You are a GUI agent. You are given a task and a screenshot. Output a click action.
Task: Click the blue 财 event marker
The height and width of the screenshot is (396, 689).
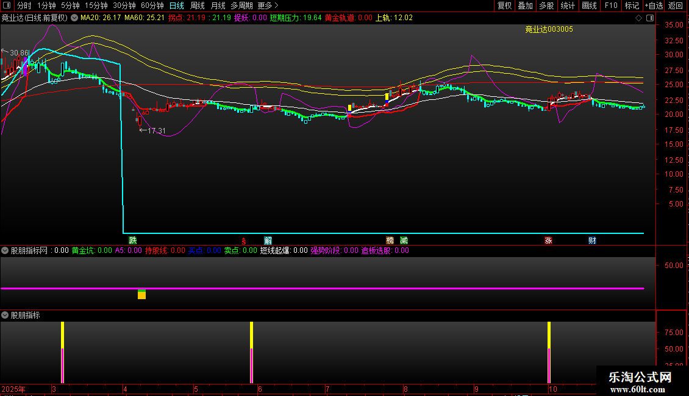592,240
